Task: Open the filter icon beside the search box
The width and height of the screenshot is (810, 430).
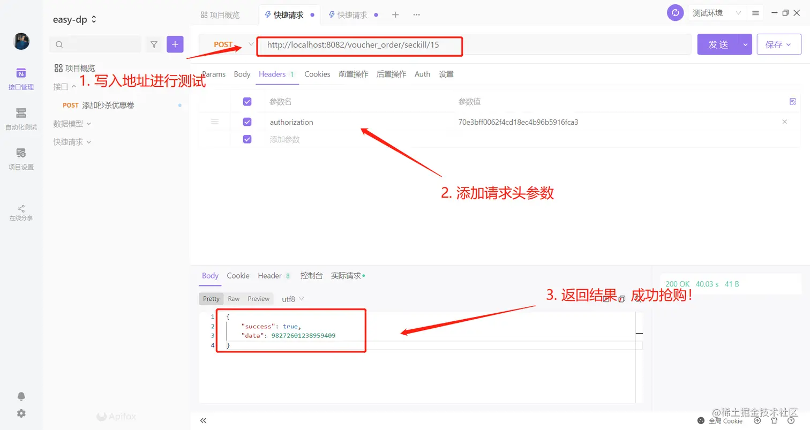Action: [x=154, y=44]
